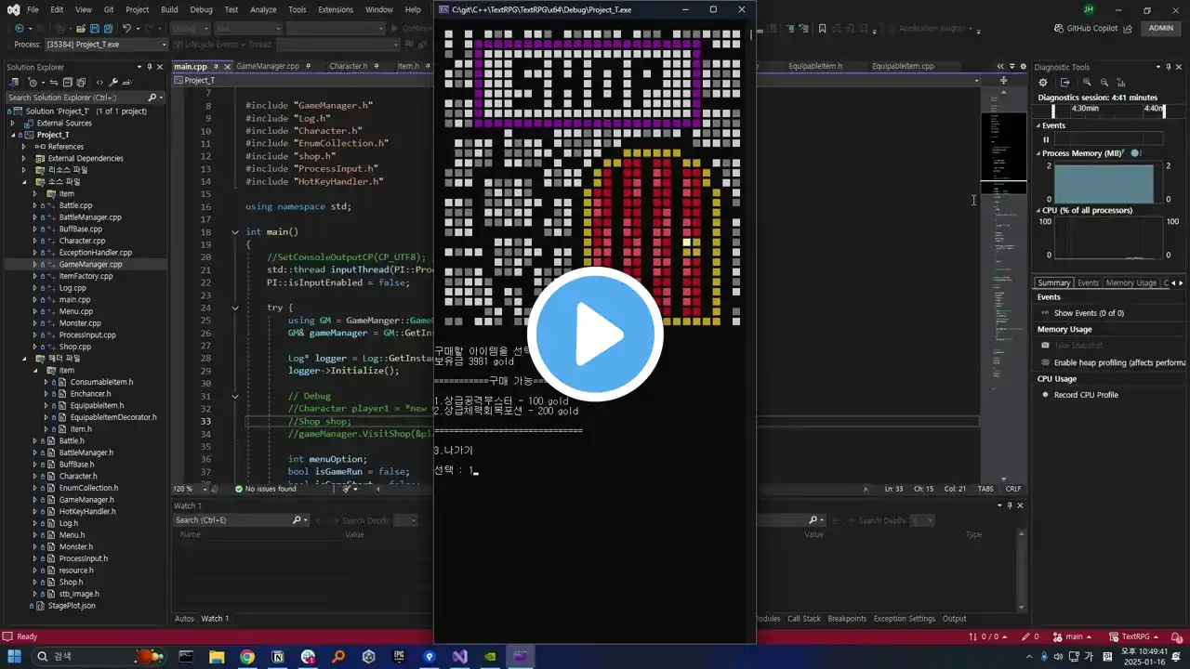The width and height of the screenshot is (1190, 669).
Task: Open Google Chrome from the taskbar
Action: point(246,656)
